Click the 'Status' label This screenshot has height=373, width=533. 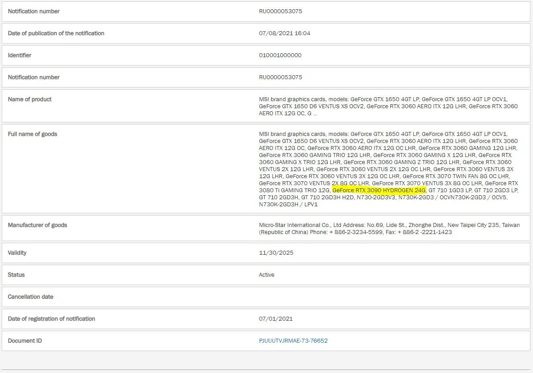(16, 274)
